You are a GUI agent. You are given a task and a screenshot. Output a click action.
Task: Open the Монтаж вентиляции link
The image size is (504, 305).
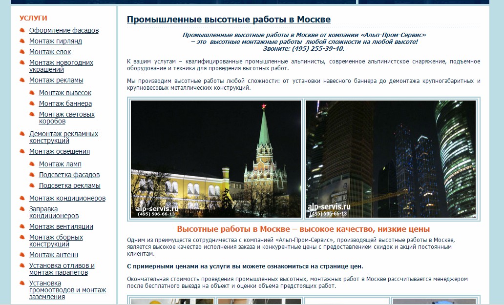tap(61, 226)
